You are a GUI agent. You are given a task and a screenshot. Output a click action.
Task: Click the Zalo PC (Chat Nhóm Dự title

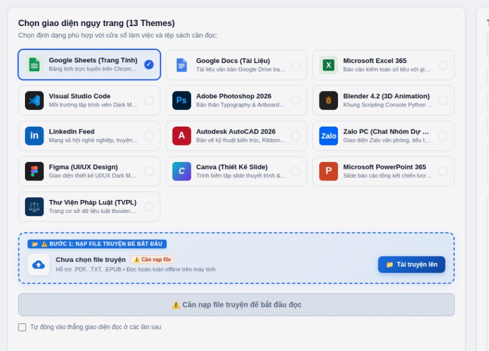point(386,131)
